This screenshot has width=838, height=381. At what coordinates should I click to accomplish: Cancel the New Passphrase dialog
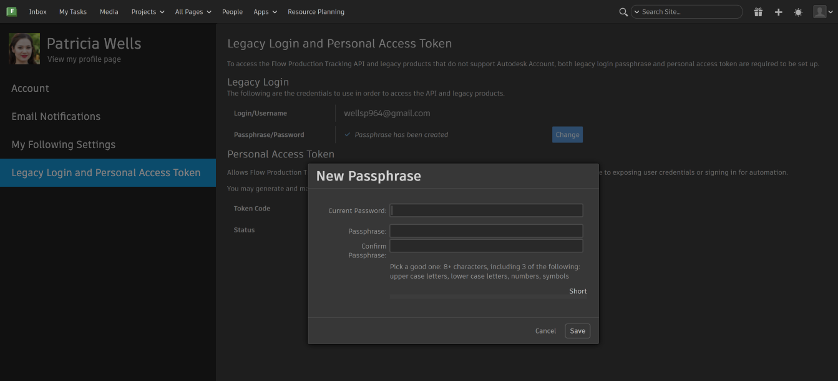point(545,331)
